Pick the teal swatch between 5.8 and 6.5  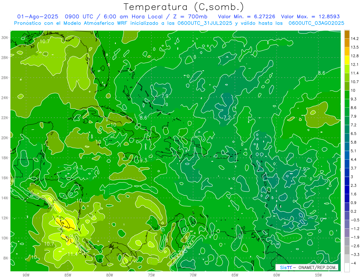point(347,138)
